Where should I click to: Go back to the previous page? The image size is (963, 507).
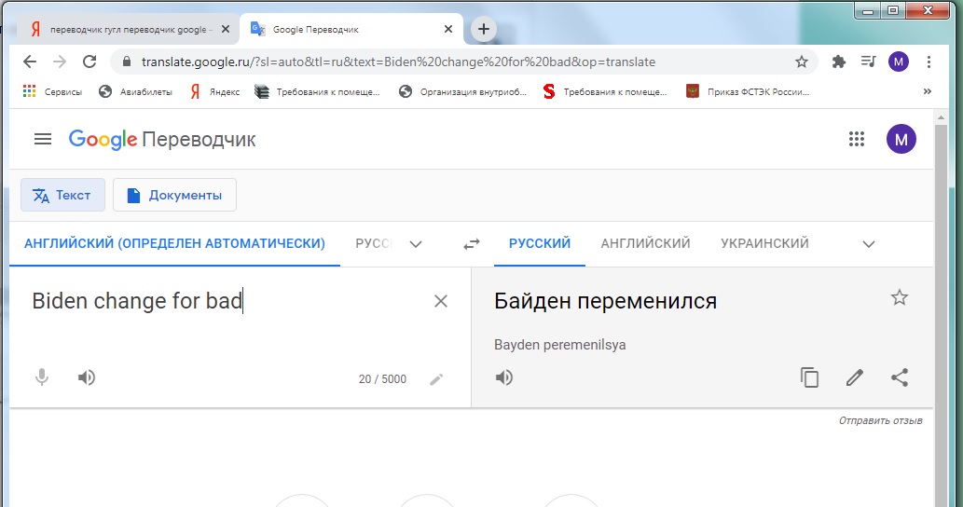30,62
